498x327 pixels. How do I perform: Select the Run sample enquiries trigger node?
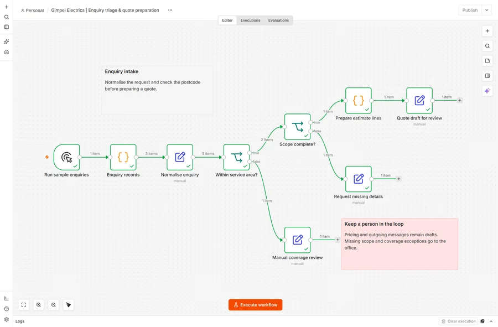click(x=67, y=157)
